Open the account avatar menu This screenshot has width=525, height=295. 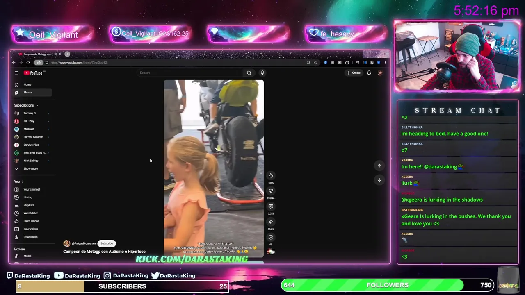click(x=380, y=73)
